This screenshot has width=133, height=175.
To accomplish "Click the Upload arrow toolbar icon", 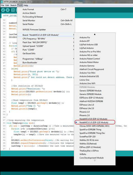I will [x=8, y=10].
